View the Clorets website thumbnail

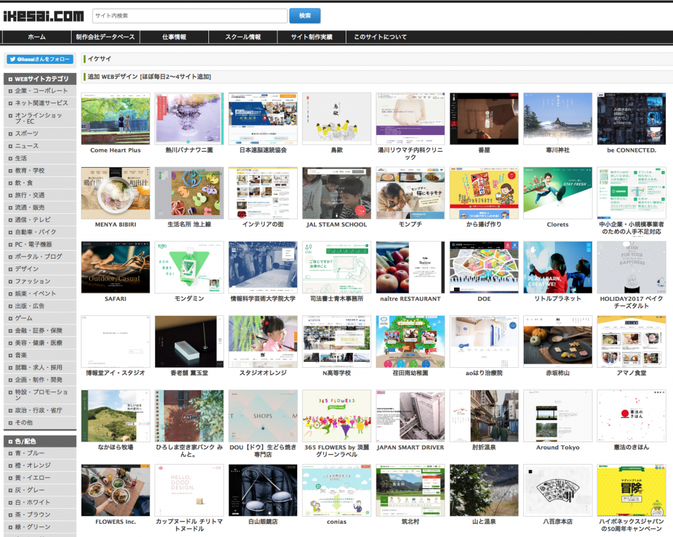(x=557, y=192)
